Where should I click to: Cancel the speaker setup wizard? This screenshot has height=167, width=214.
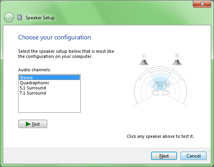[x=194, y=156]
